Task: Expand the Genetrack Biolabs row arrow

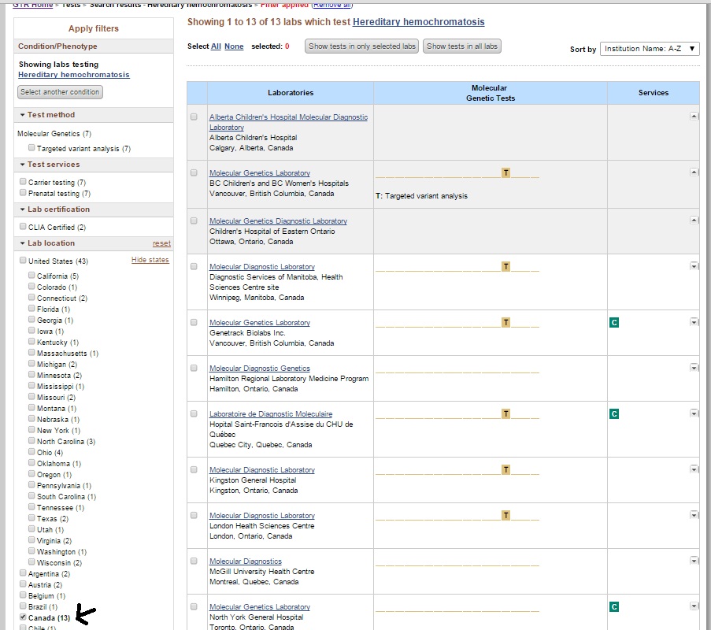Action: point(694,322)
